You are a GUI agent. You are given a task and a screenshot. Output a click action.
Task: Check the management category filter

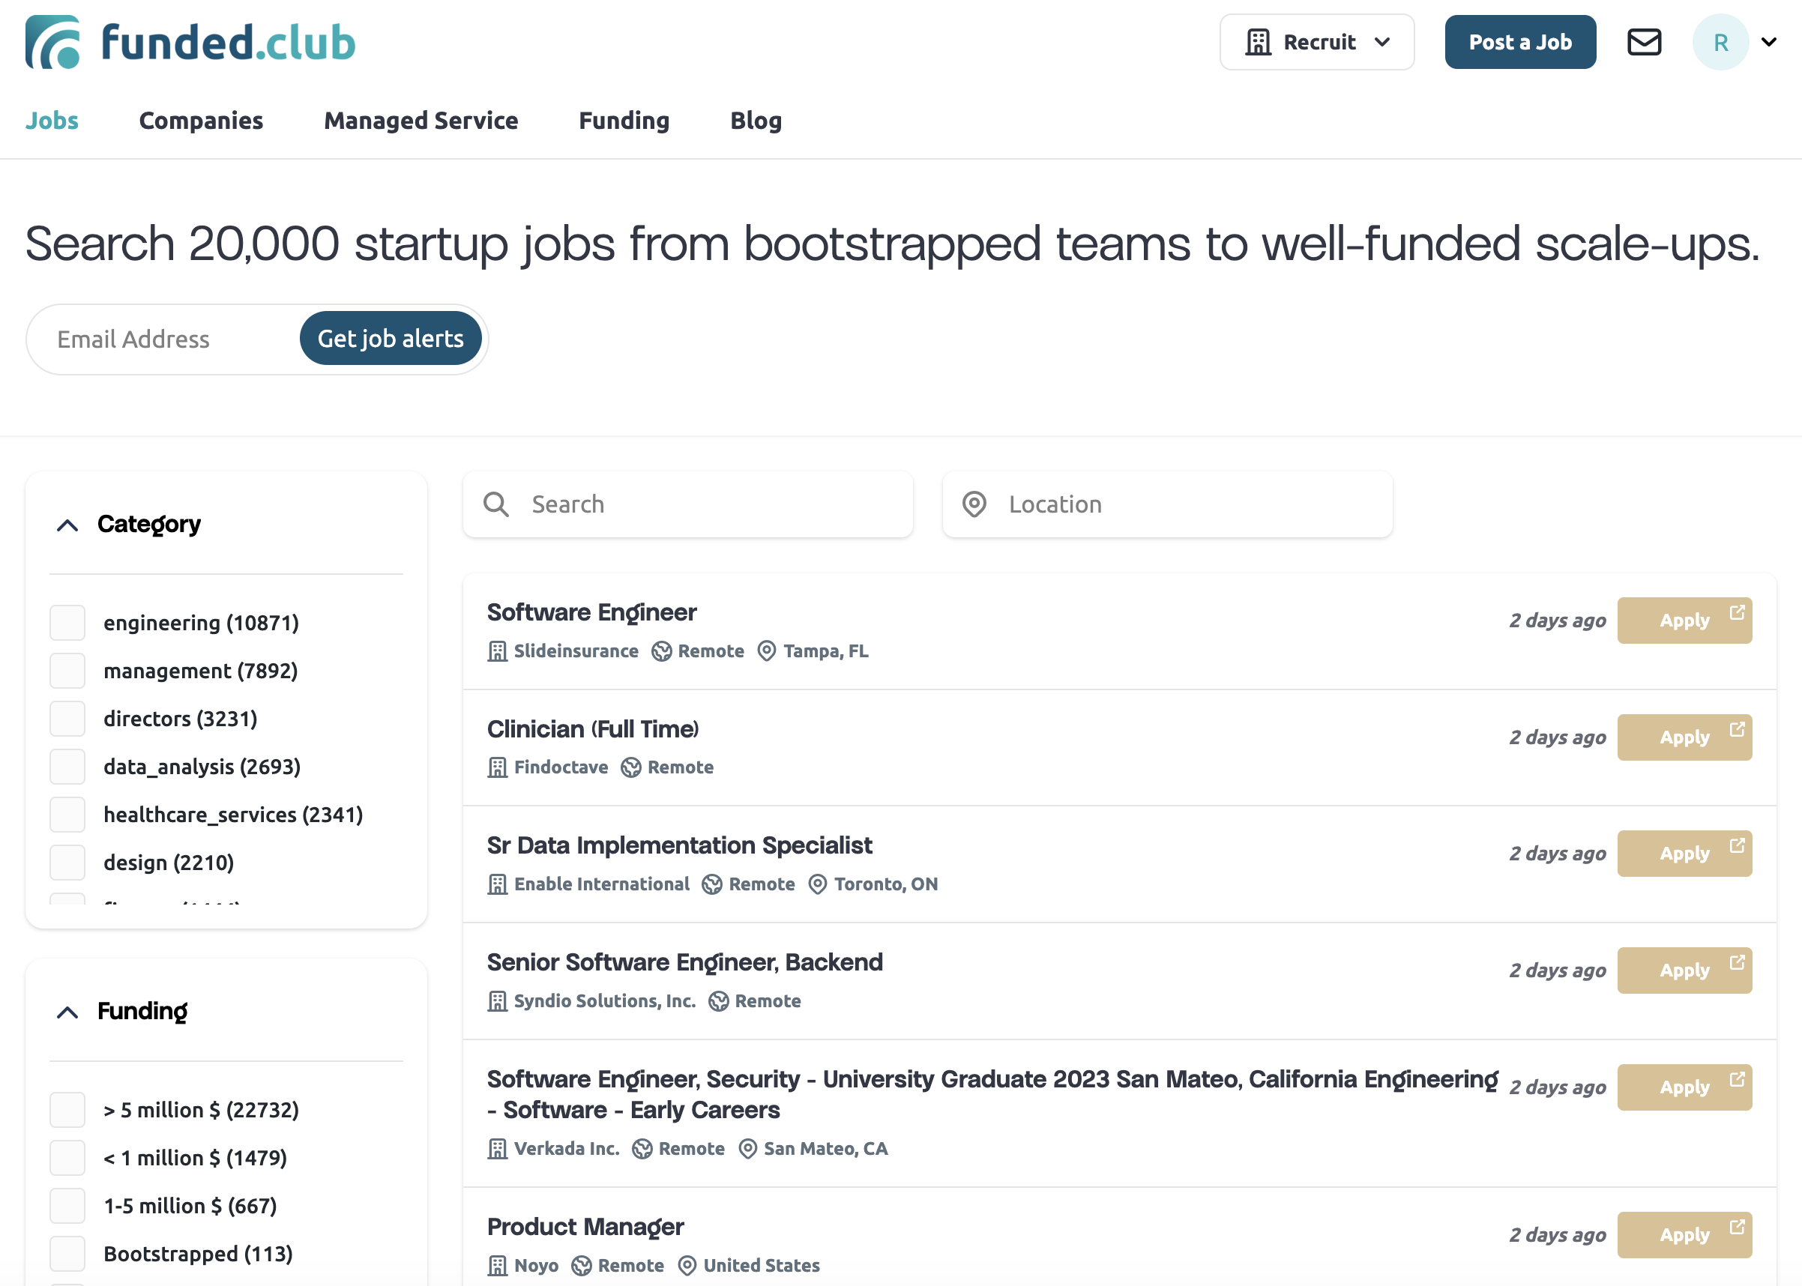coord(67,671)
